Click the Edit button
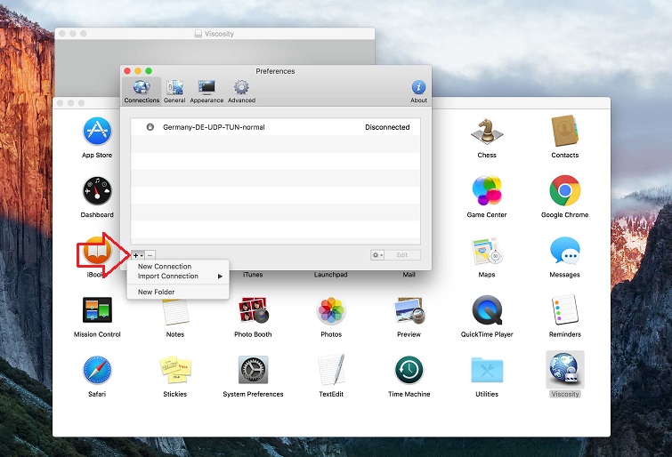This screenshot has width=672, height=457. coord(402,255)
